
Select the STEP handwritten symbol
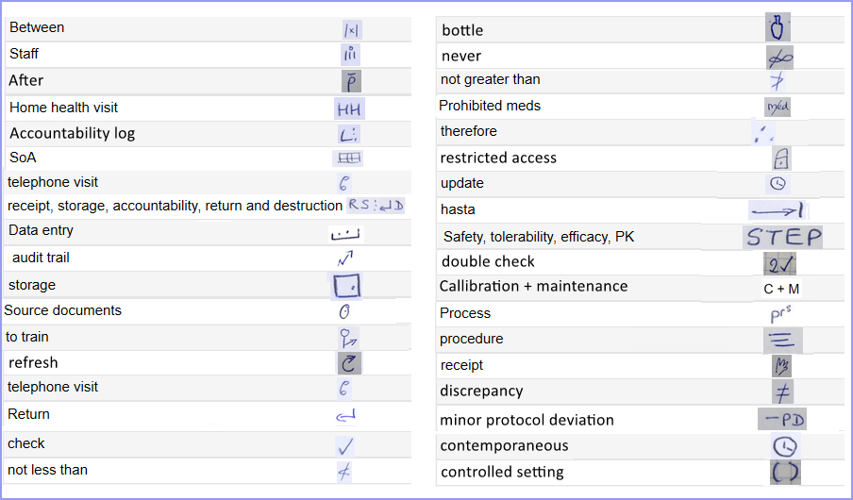pyautogui.click(x=783, y=237)
